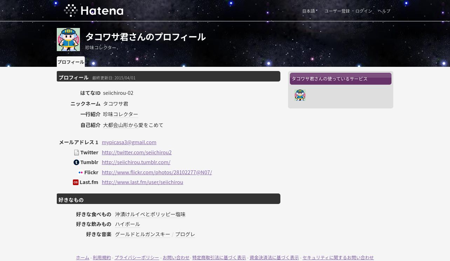Click the service avatar icon in sidebar
Screen dimensions: 450x261
[x=300, y=95]
